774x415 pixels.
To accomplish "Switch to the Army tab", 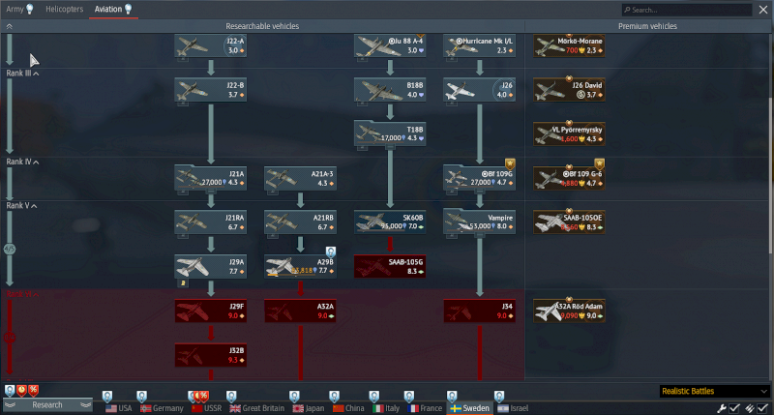I will (x=19, y=9).
